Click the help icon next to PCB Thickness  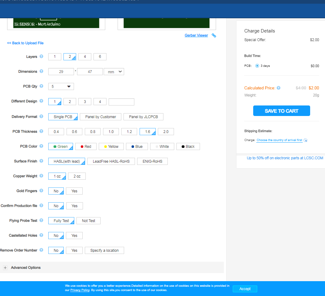click(41, 131)
